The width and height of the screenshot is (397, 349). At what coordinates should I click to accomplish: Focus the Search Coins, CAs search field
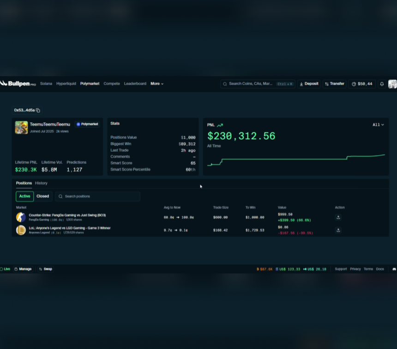click(x=258, y=84)
